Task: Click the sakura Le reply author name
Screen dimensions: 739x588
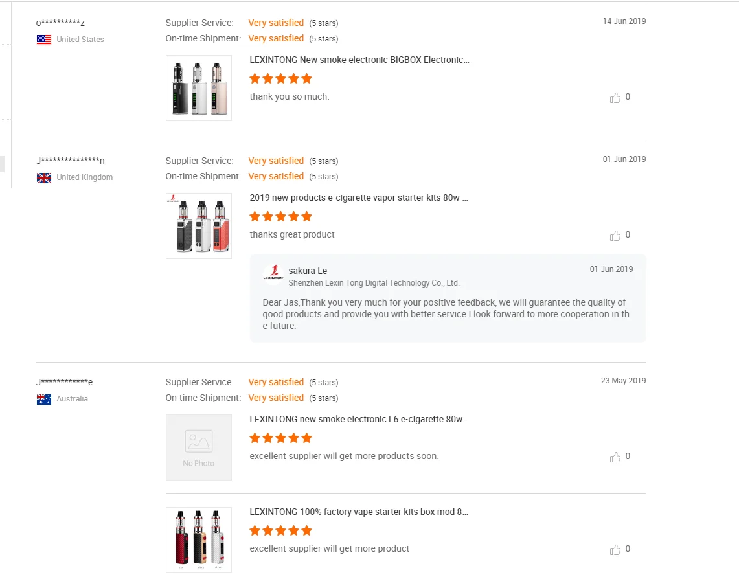Action: pyautogui.click(x=308, y=271)
